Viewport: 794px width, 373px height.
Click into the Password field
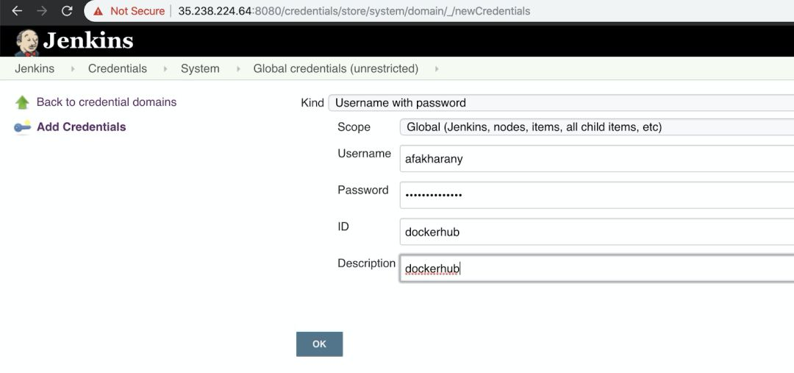[595, 195]
